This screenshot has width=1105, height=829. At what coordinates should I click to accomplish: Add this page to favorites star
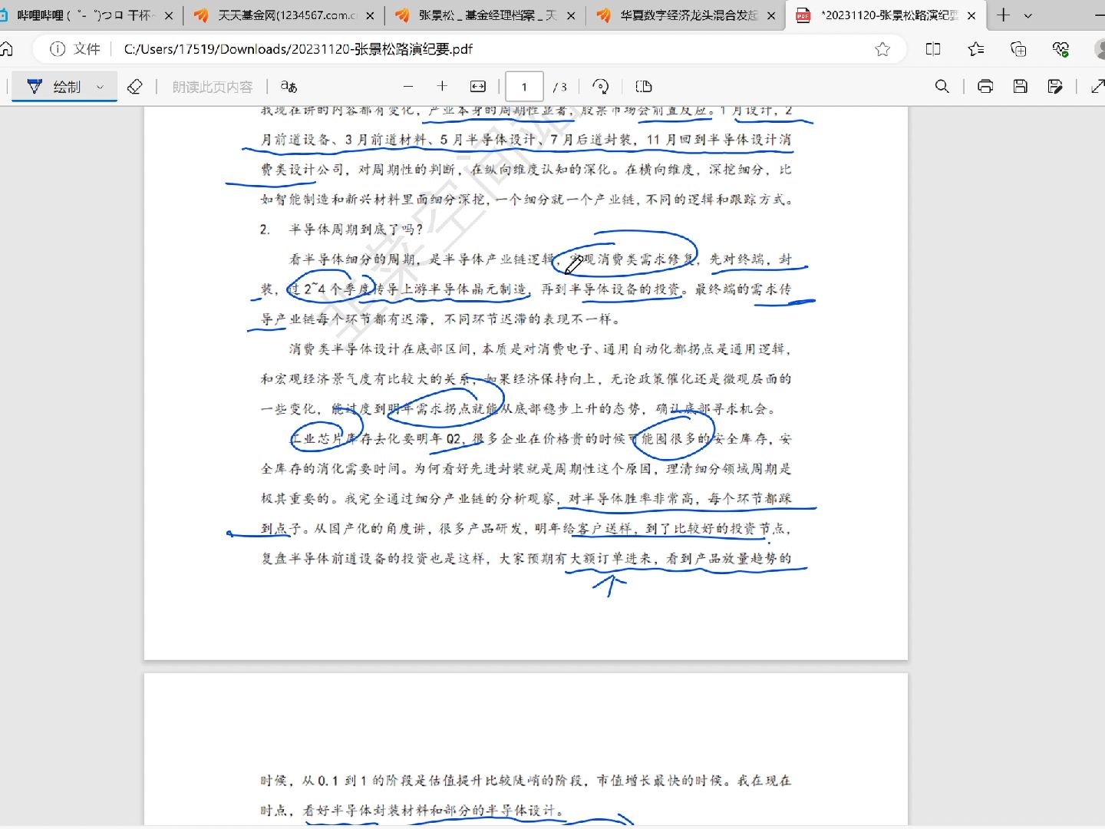(882, 49)
